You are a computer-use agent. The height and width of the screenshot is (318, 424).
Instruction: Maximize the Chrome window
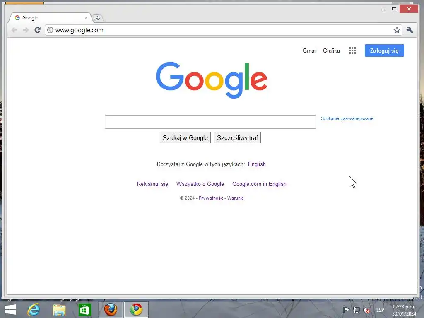pos(394,9)
